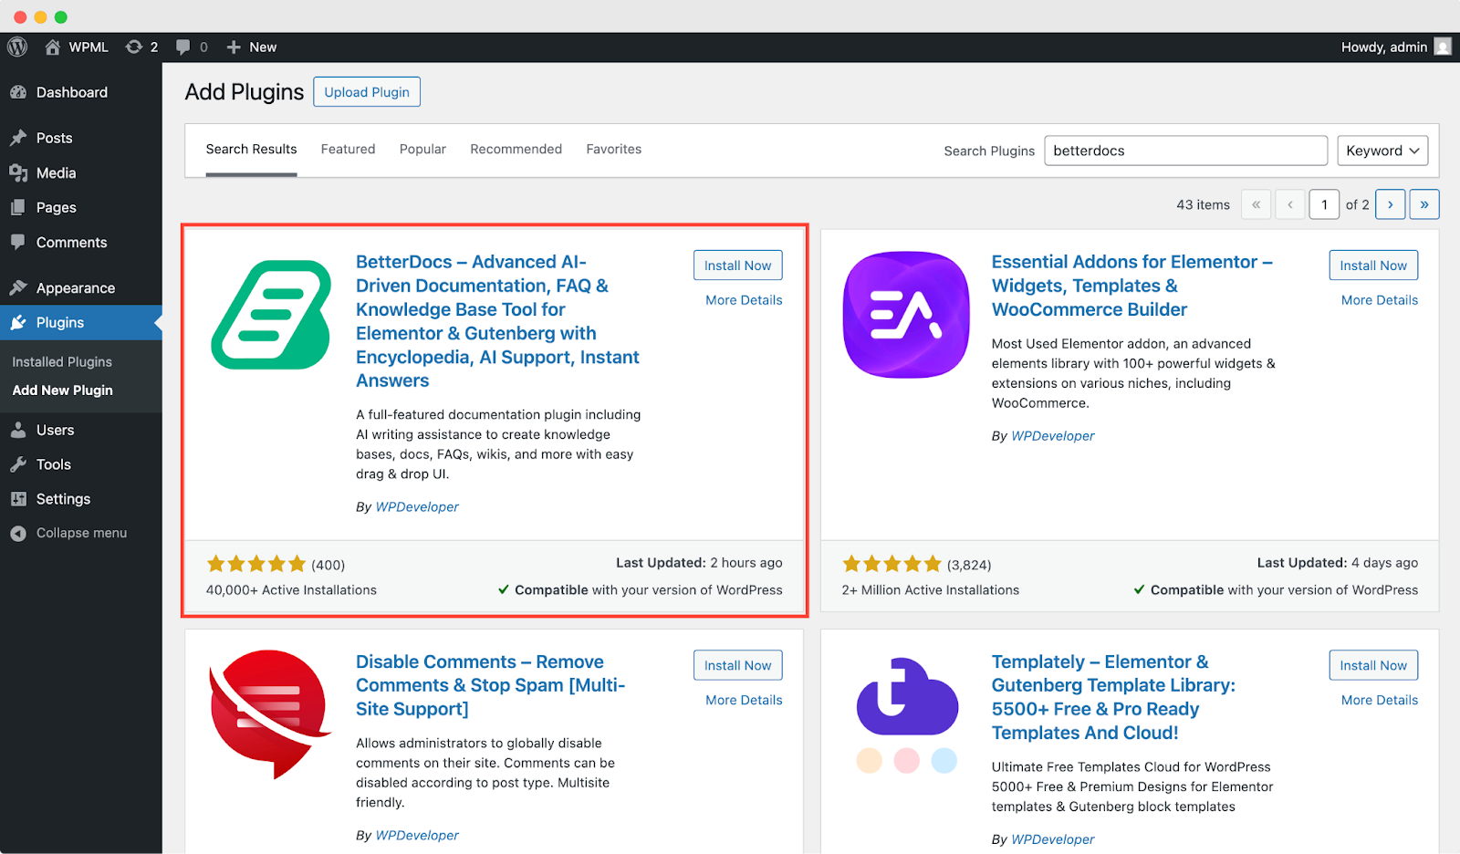Viewport: 1460px width, 854px height.
Task: Click the Plugins plug icon
Action: [x=18, y=322]
